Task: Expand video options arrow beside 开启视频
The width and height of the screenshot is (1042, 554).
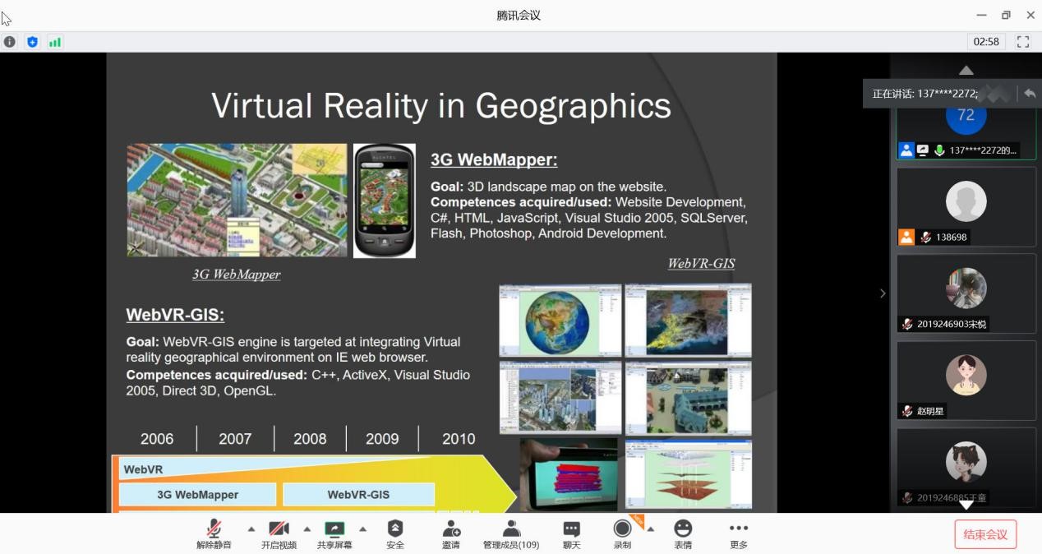Action: [307, 529]
